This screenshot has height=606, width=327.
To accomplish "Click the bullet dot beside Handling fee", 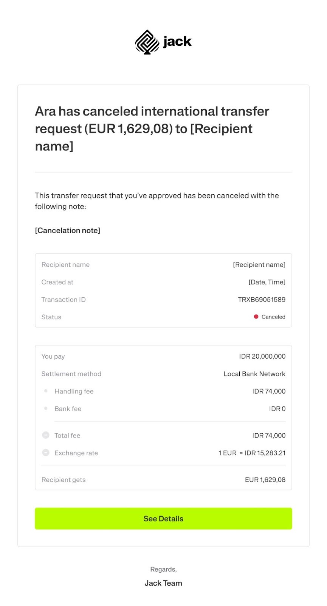I will (46, 391).
